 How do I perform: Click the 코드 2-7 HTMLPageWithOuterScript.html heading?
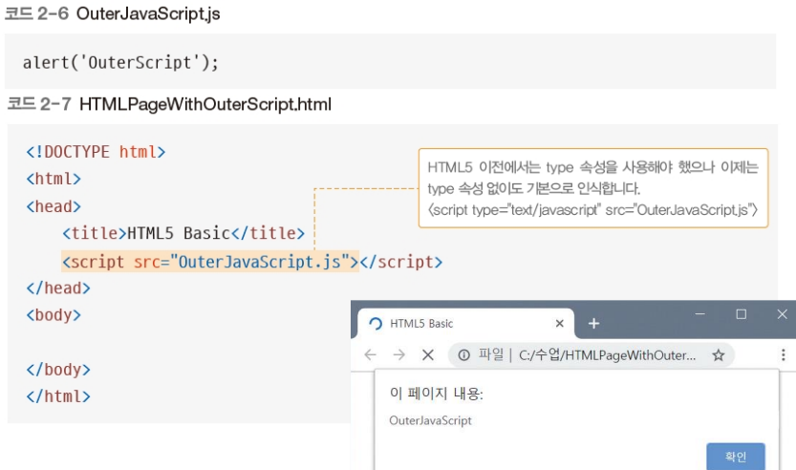tap(169, 104)
